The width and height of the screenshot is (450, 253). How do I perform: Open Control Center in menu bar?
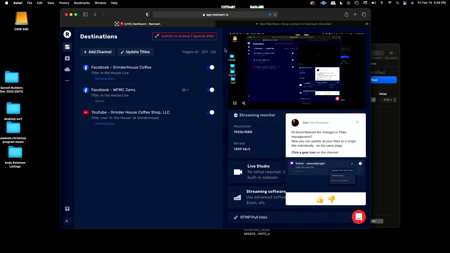pos(405,3)
